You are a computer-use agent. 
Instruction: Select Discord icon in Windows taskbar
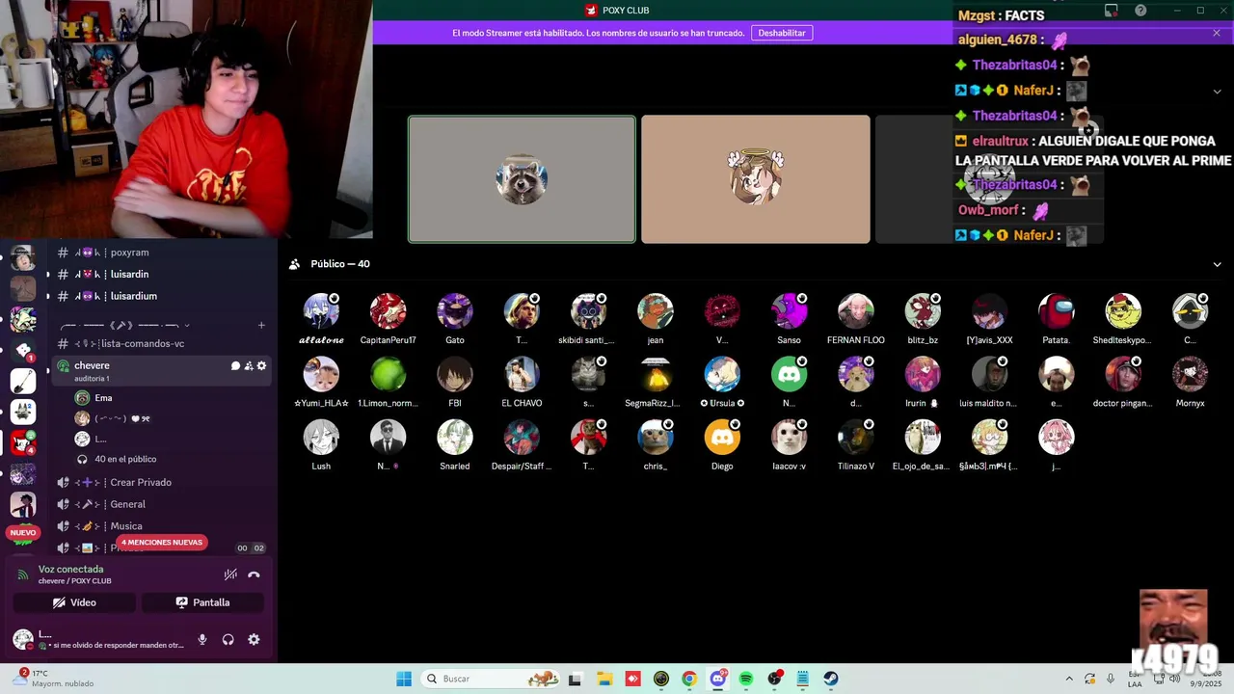point(717,679)
